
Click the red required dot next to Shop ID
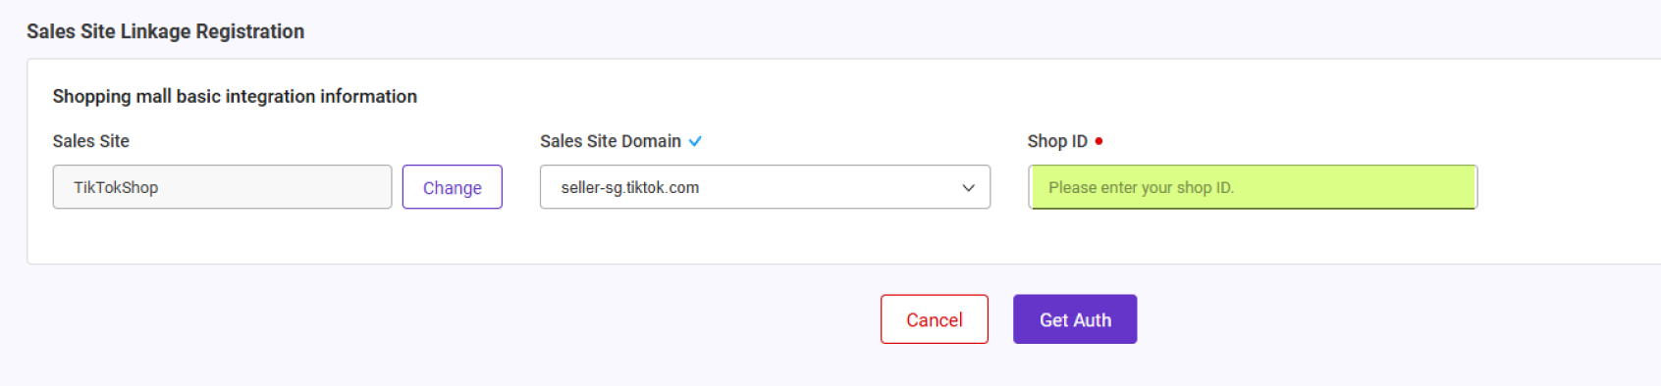[1098, 141]
